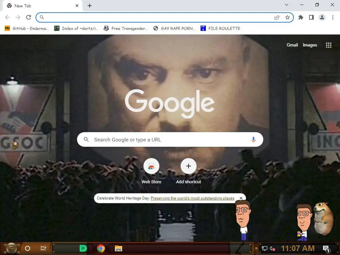Open File Explorer from taskbar
This screenshot has width=340, height=255.
(x=119, y=248)
